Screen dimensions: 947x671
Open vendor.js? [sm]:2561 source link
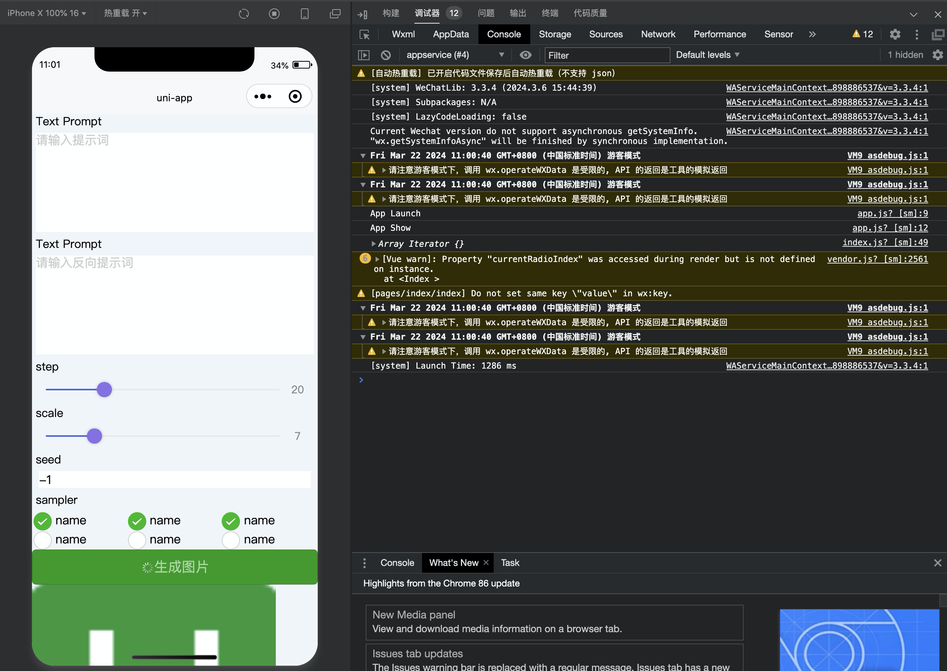(878, 259)
